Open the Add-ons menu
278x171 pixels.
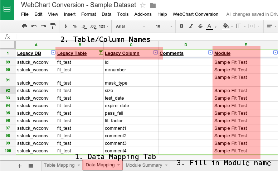tap(143, 14)
